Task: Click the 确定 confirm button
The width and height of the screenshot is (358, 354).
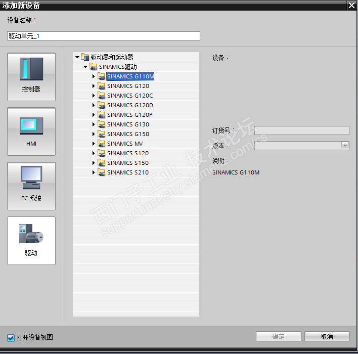Action: 278,336
